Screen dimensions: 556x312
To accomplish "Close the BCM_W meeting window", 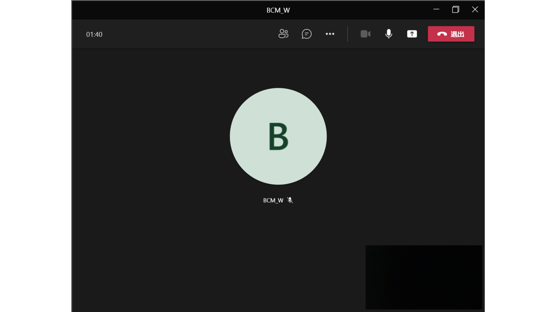I will click(475, 10).
